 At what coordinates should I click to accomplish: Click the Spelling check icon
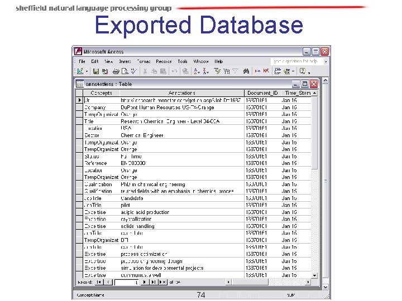[134, 71]
